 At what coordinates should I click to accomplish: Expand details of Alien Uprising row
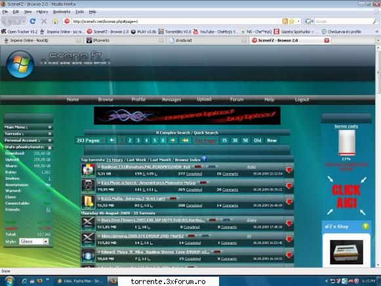tap(99, 236)
